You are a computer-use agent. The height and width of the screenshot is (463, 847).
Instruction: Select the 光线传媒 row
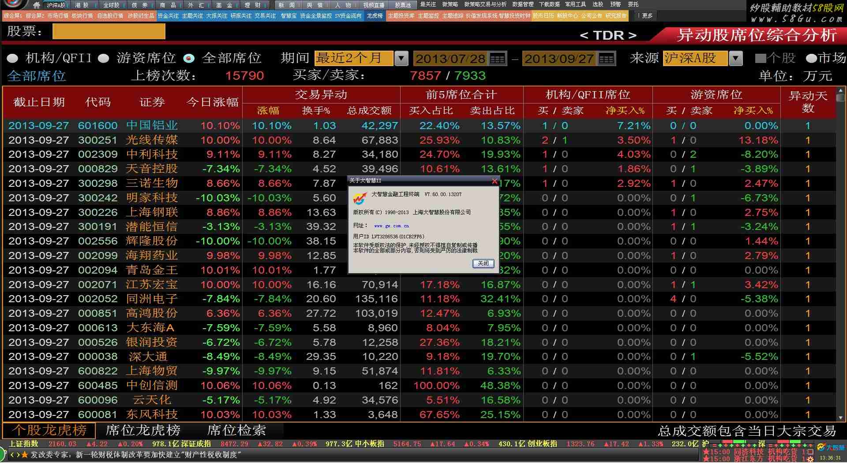click(x=419, y=140)
